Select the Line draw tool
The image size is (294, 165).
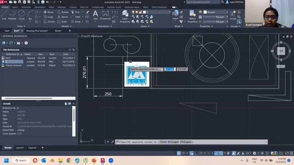[4, 15]
